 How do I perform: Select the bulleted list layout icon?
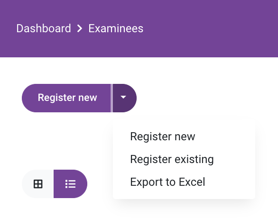(x=70, y=184)
